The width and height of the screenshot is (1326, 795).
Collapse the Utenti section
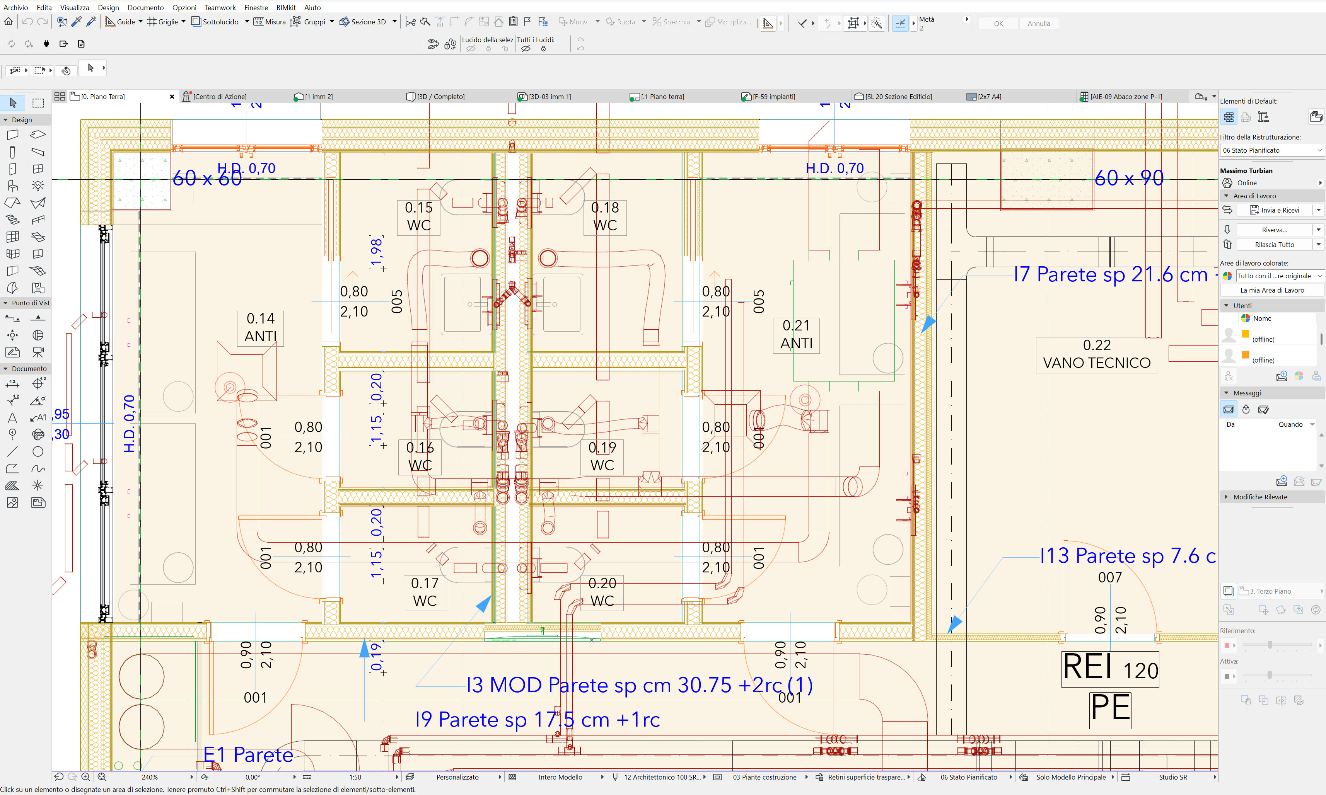point(1226,305)
